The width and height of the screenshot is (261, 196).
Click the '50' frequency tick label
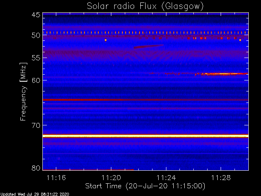tap(36, 35)
